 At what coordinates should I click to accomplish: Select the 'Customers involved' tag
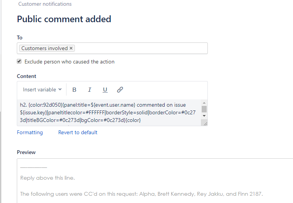pos(44,49)
